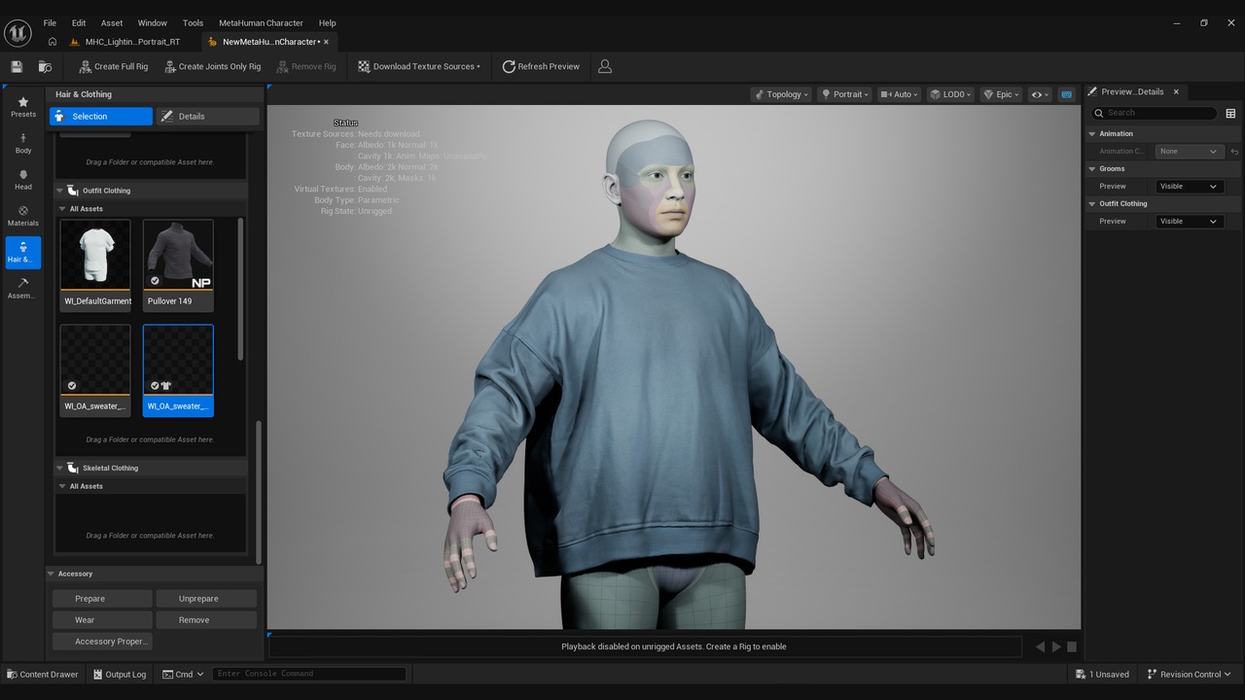The width and height of the screenshot is (1245, 700).
Task: Open the MetaHuman Character menu
Action: pyautogui.click(x=261, y=22)
